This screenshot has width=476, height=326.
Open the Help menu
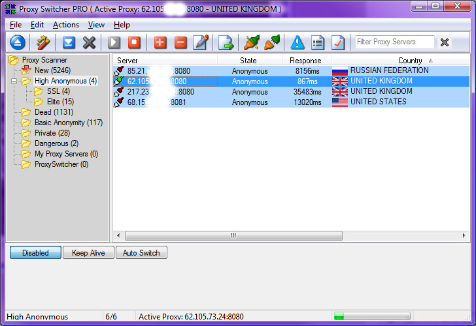(122, 25)
